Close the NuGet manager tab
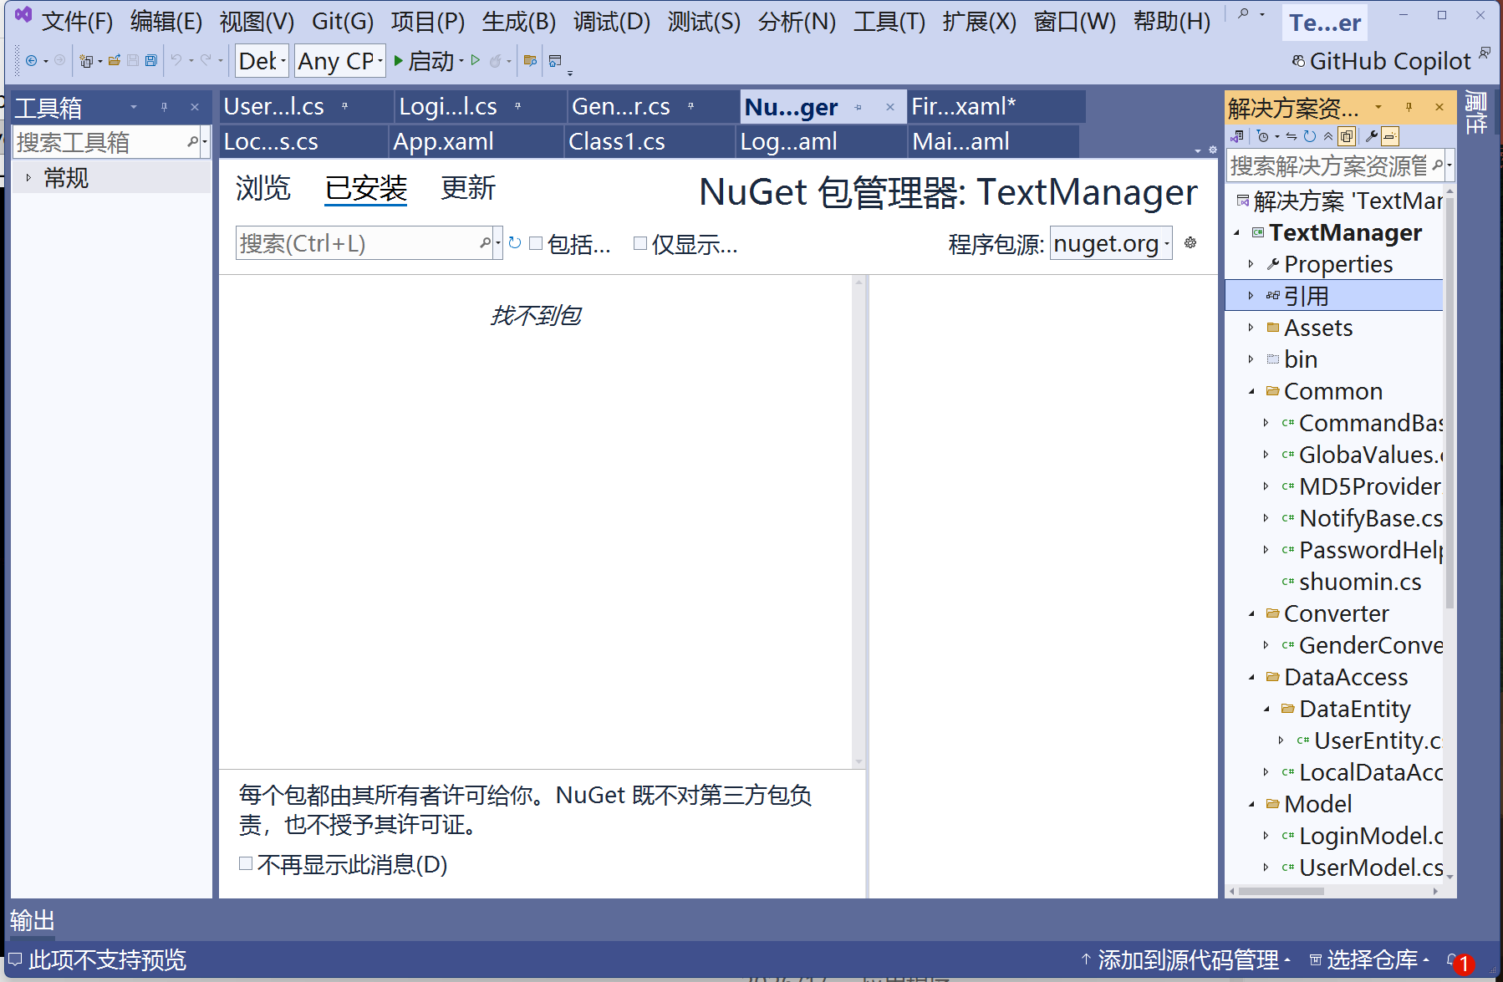This screenshot has height=982, width=1503. [x=890, y=107]
